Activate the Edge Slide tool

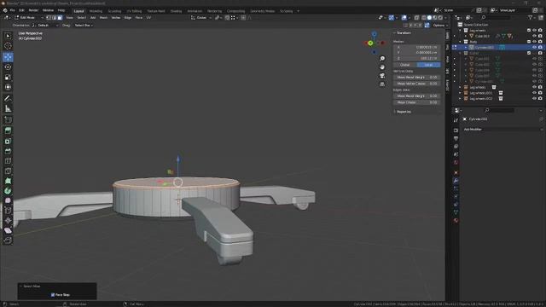8,211
